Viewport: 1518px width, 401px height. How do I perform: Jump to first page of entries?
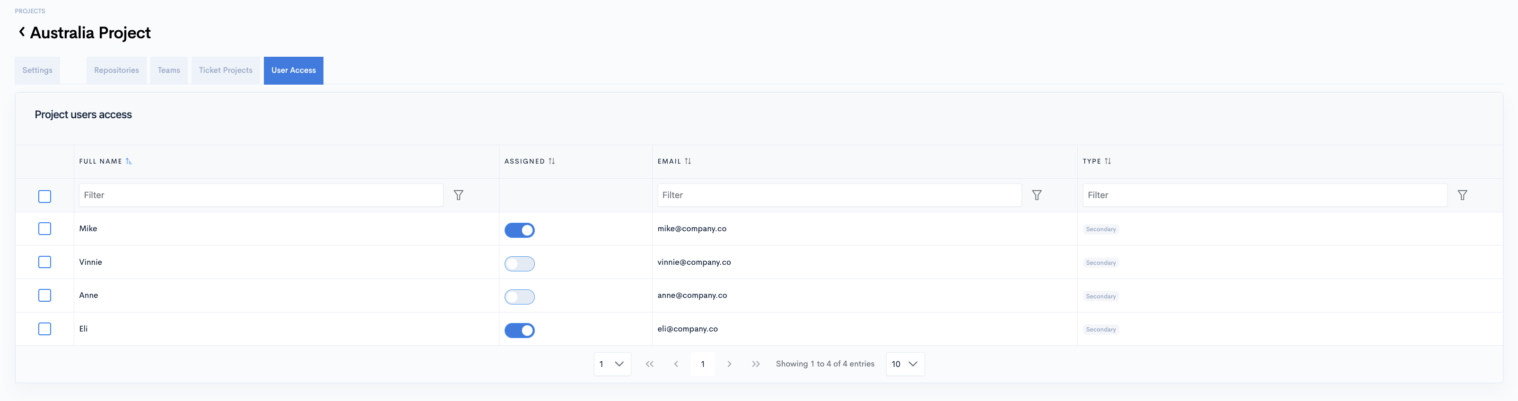(x=649, y=364)
